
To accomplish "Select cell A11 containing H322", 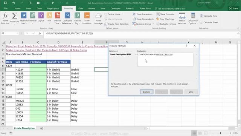I will [x=10, y=85].
